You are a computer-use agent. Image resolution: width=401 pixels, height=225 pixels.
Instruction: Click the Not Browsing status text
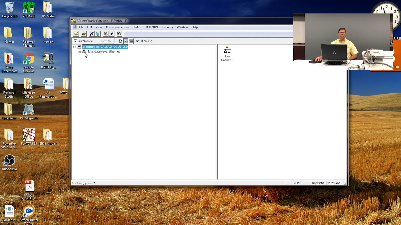click(x=144, y=41)
